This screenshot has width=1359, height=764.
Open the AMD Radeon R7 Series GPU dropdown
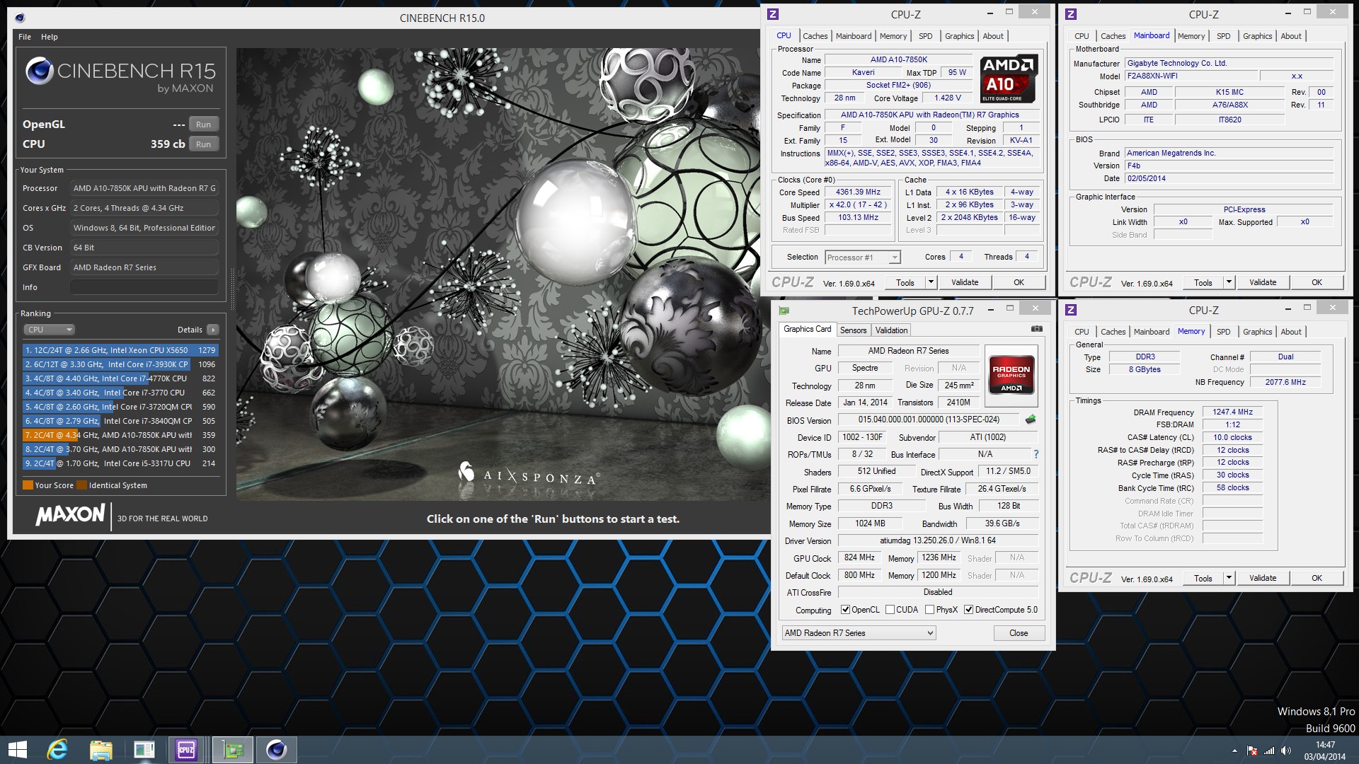(x=859, y=633)
